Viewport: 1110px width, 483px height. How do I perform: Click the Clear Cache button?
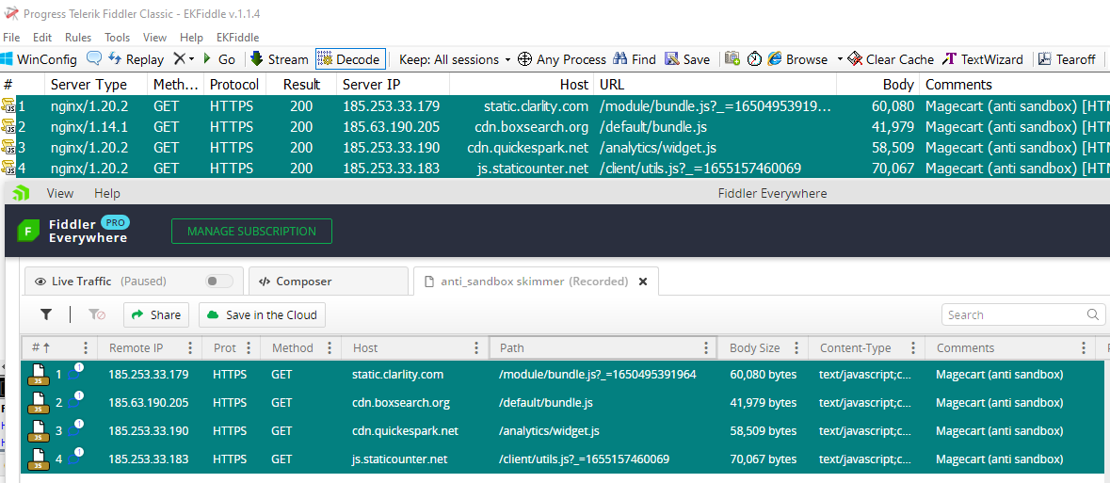[x=891, y=59]
